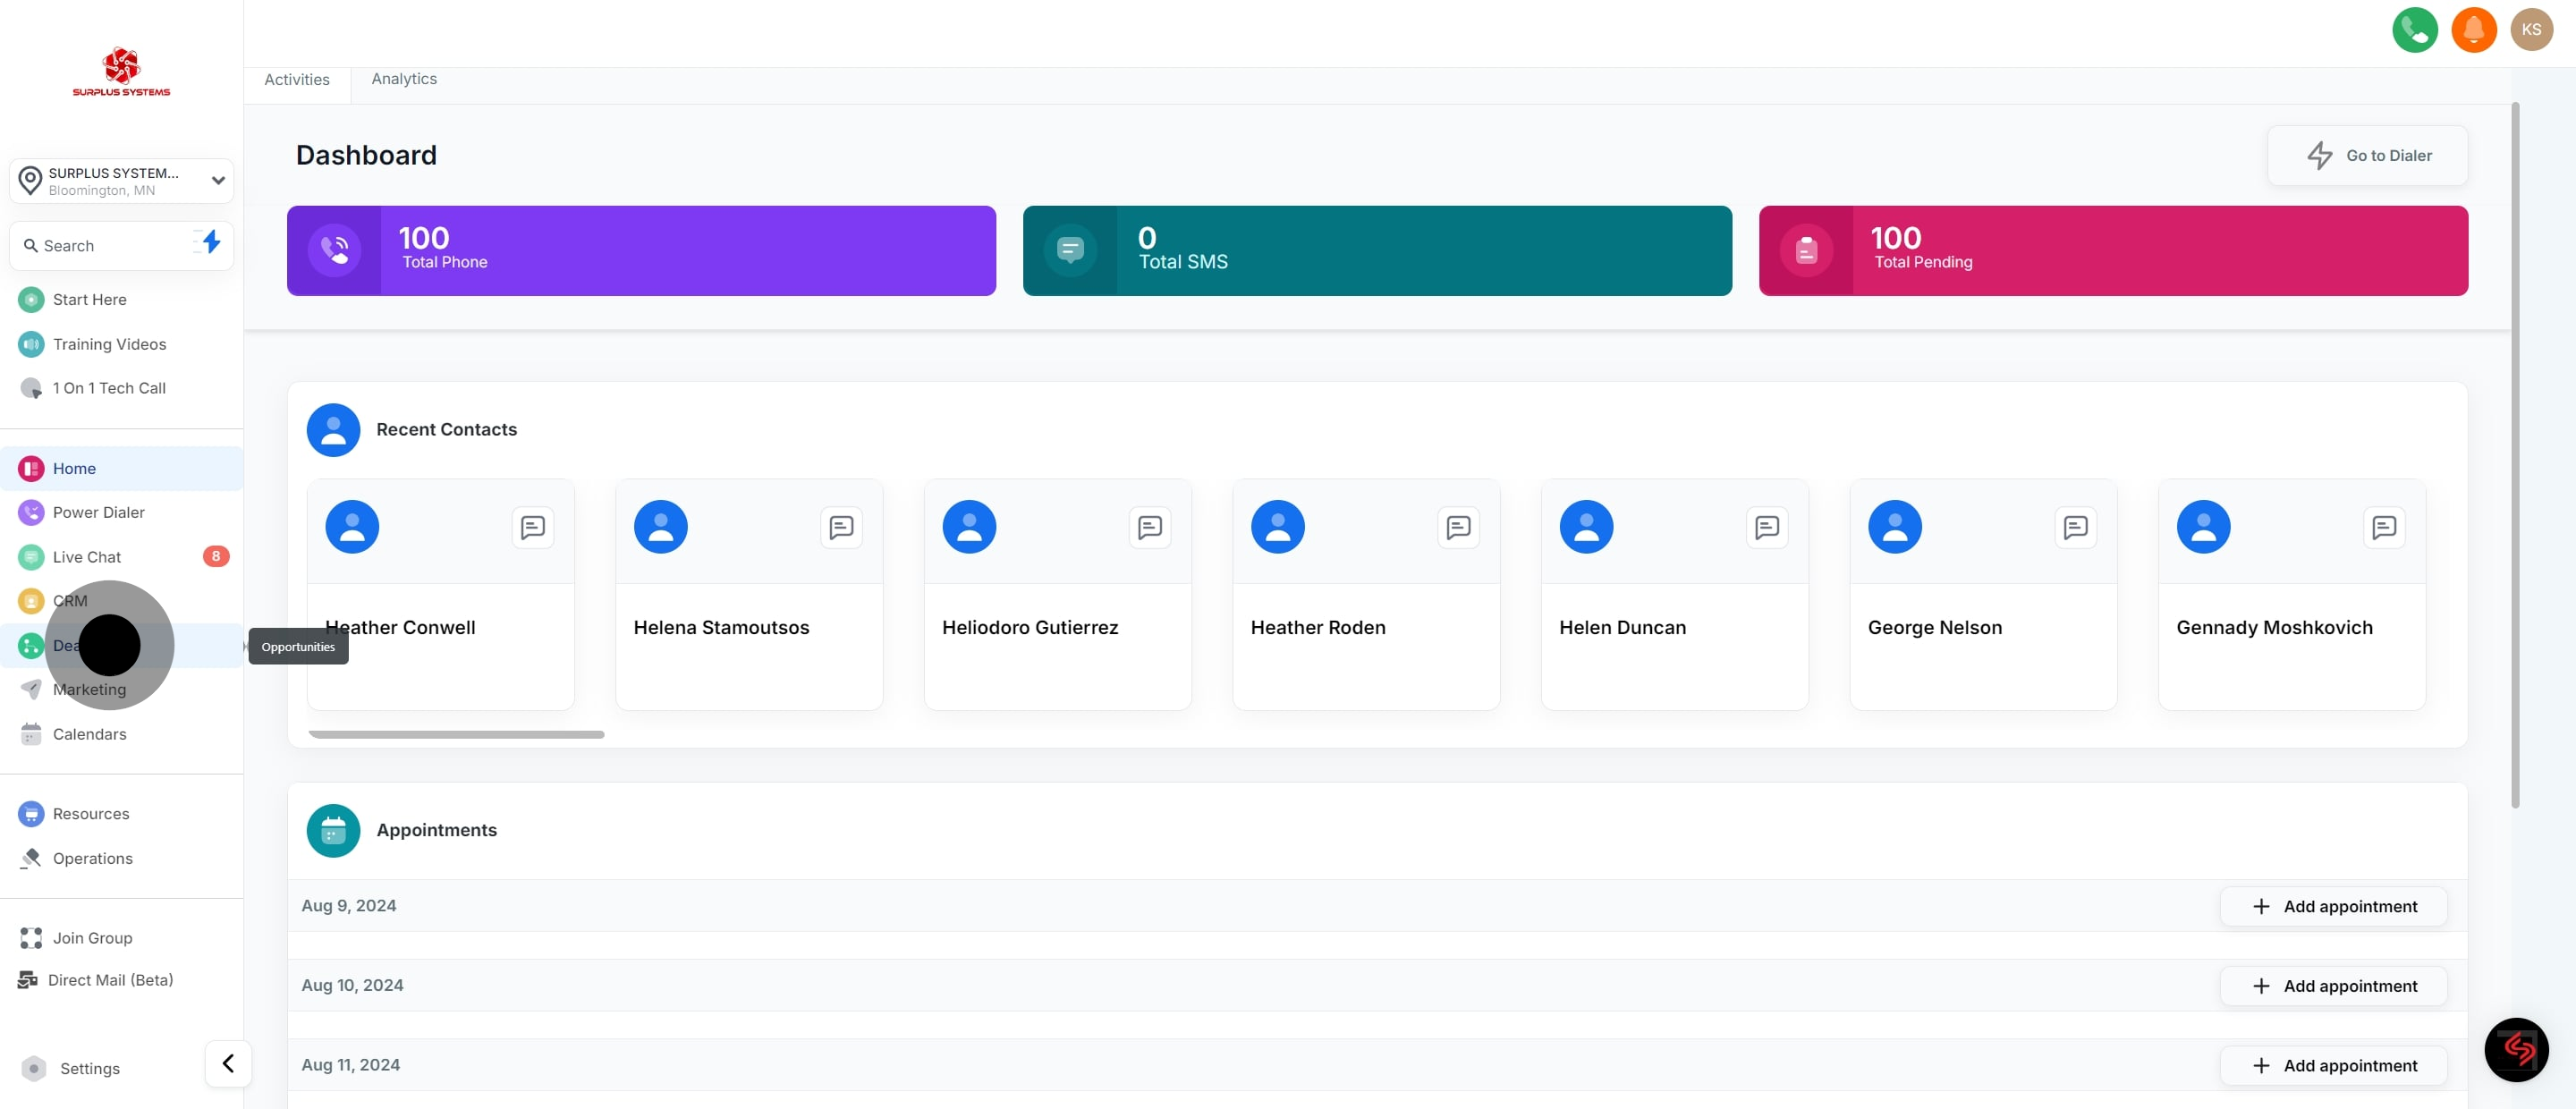Collapse the sidebar with the chevron arrow
The height and width of the screenshot is (1109, 2576).
coord(228,1063)
